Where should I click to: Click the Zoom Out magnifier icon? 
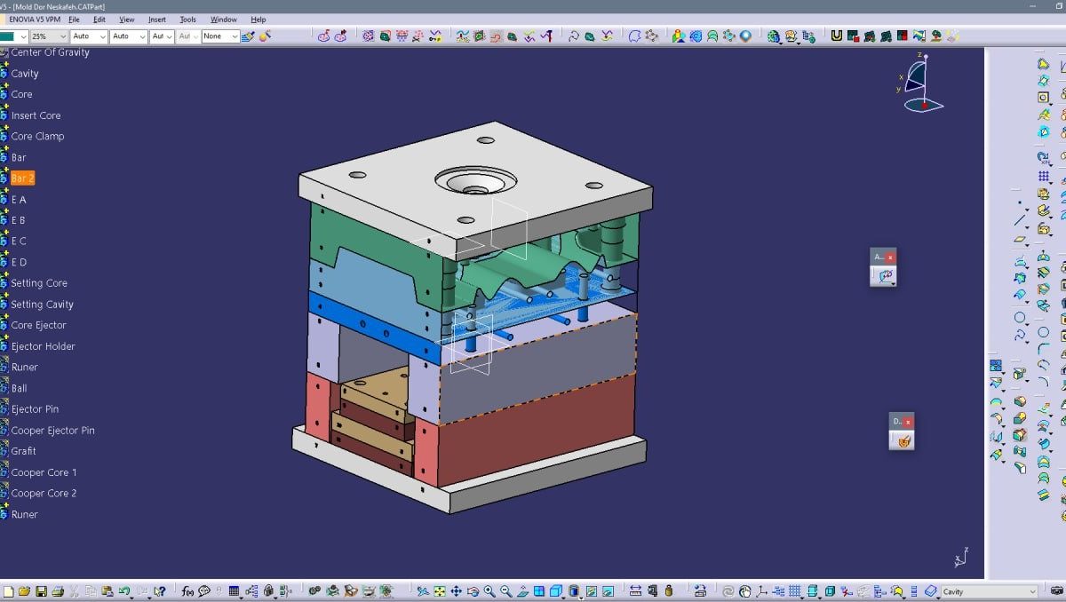(506, 590)
